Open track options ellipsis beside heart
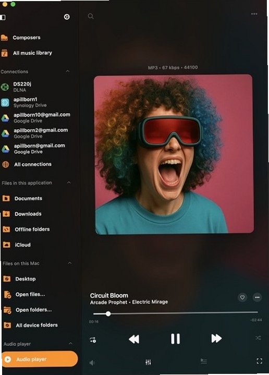This screenshot has width=269, height=375. point(258,297)
